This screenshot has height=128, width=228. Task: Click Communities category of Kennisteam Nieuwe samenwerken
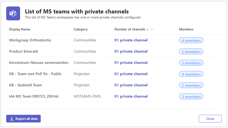pyautogui.click(x=85, y=63)
